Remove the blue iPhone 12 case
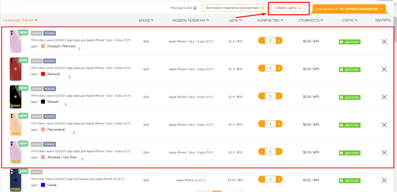The image size is (397, 192). pyautogui.click(x=384, y=180)
